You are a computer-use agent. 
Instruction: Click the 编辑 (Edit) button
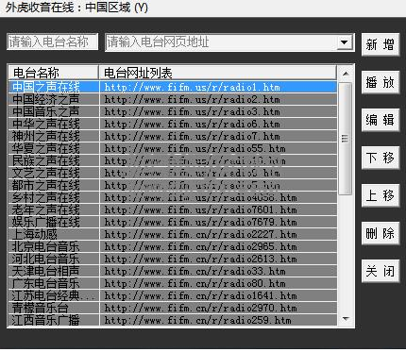381,120
